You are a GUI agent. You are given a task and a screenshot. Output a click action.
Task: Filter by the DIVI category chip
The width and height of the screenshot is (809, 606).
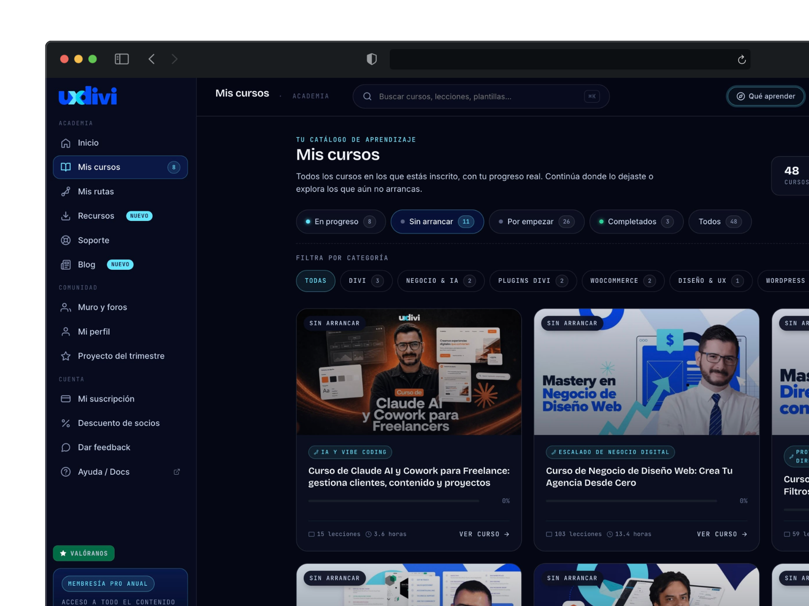[x=367, y=281]
